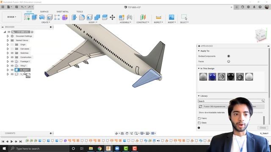271x152 pixels.
Task: Toggle visibility of Origin folder
Action: [x=12, y=45]
